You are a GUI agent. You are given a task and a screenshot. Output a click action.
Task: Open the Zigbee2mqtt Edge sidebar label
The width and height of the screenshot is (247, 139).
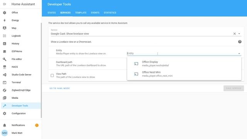[x=21, y=90]
